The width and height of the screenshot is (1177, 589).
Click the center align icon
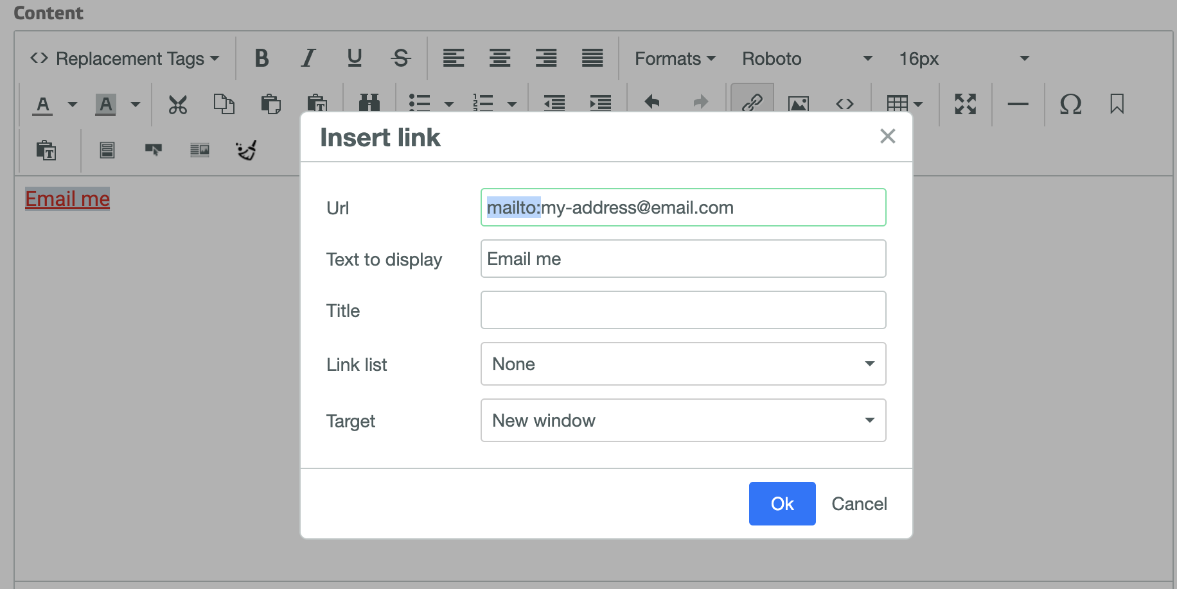(x=500, y=58)
